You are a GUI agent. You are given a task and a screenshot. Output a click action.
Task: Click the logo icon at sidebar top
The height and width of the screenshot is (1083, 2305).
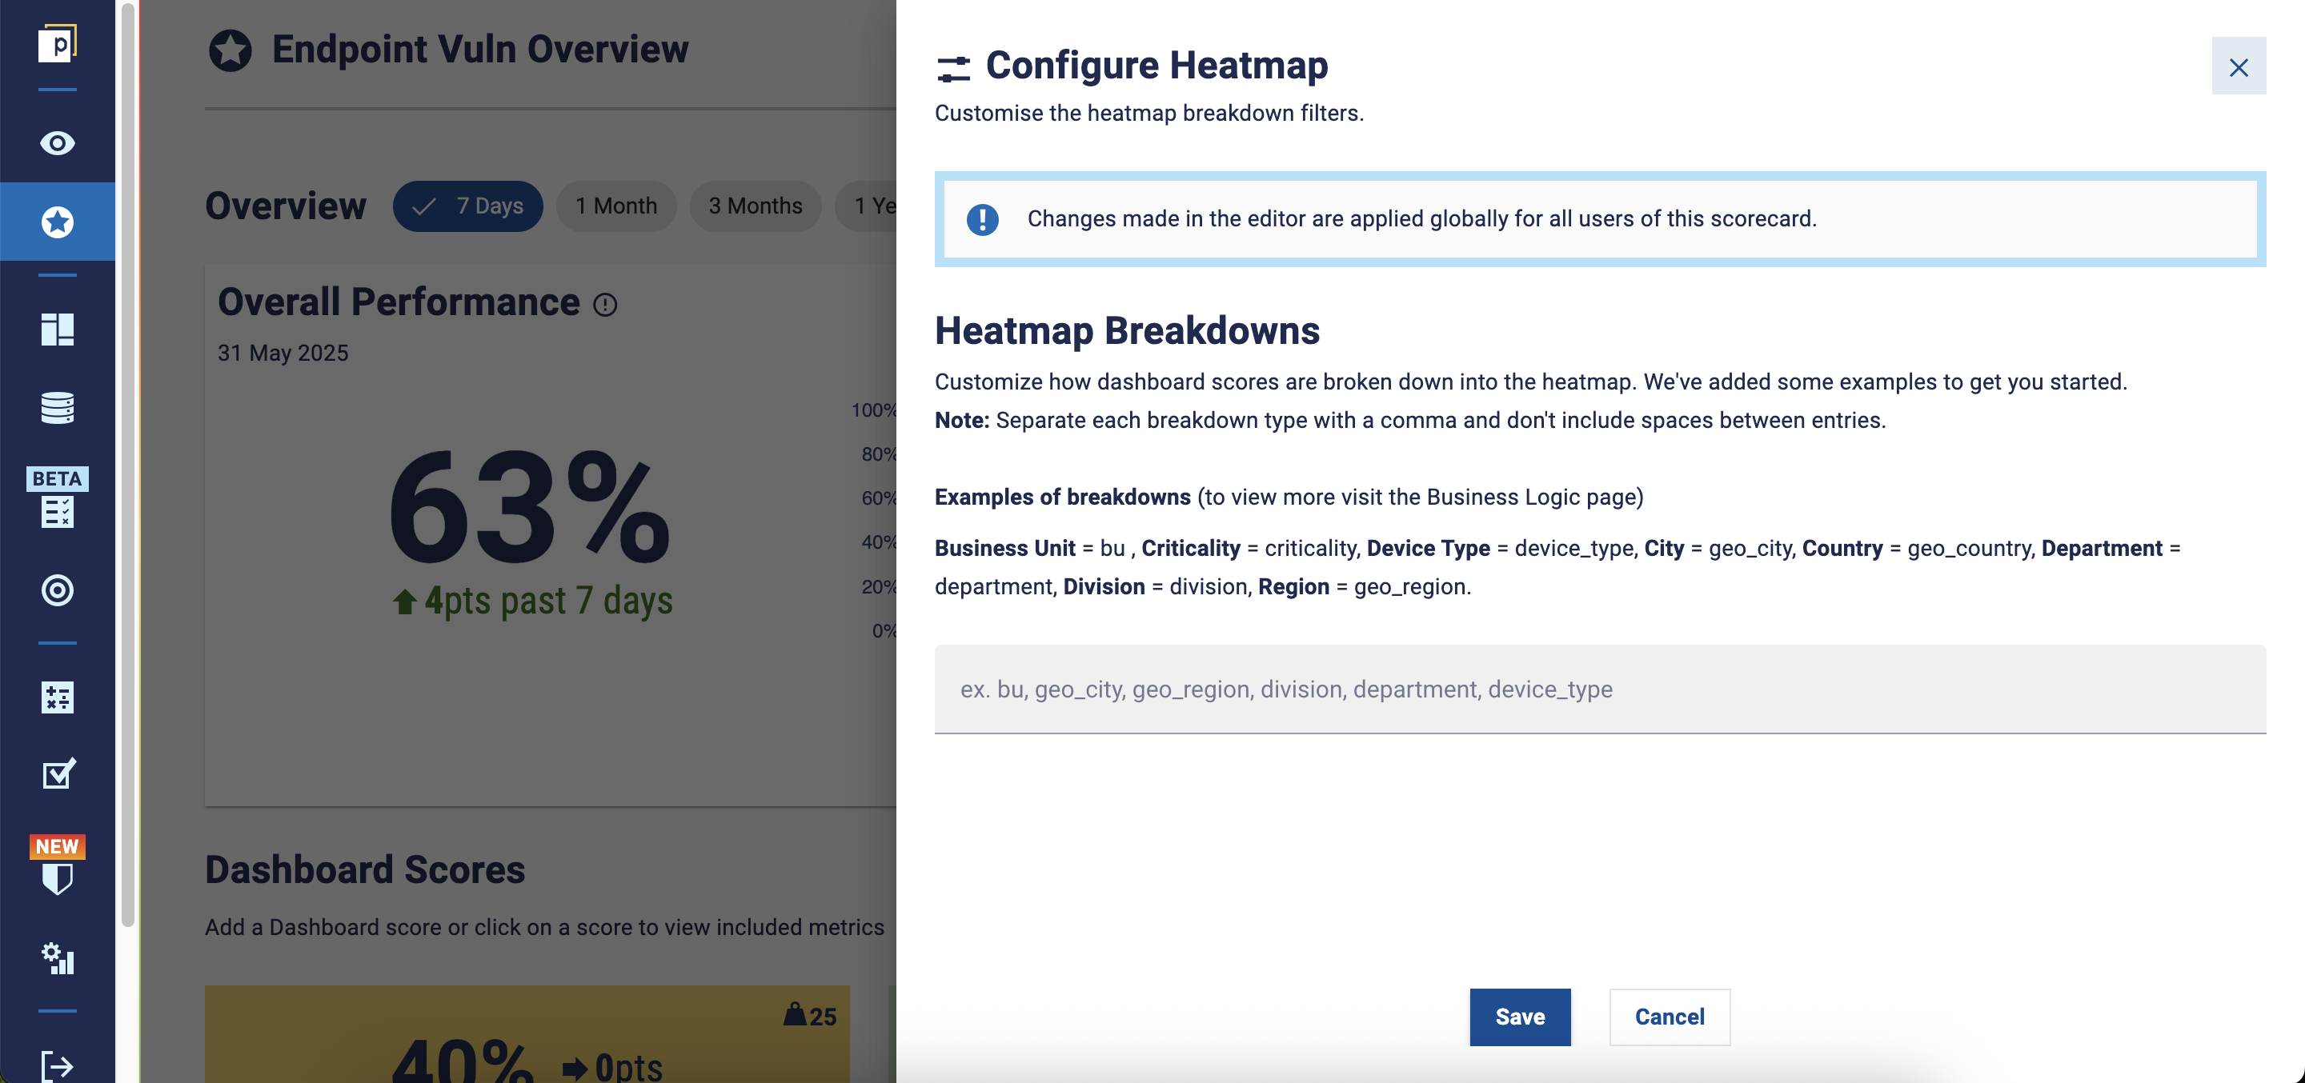click(x=58, y=43)
